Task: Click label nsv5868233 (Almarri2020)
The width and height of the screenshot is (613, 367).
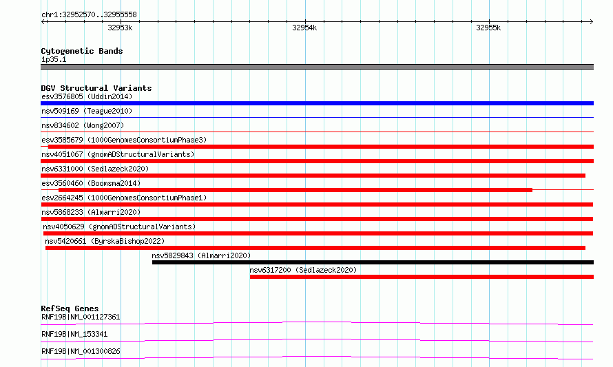Action: pyautogui.click(x=91, y=212)
